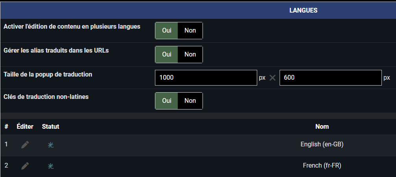Edit the French (fr-FR) language via pencil icon

pyautogui.click(x=25, y=166)
